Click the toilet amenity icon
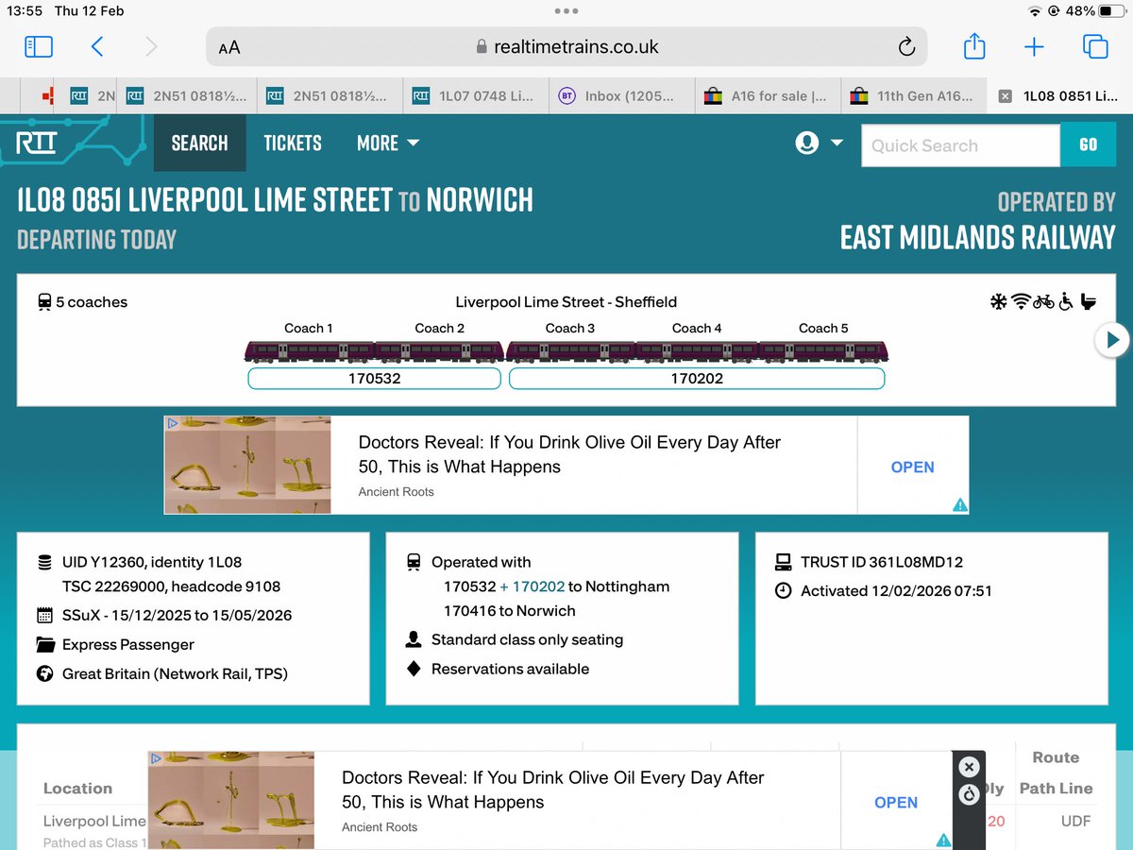 (x=1088, y=302)
